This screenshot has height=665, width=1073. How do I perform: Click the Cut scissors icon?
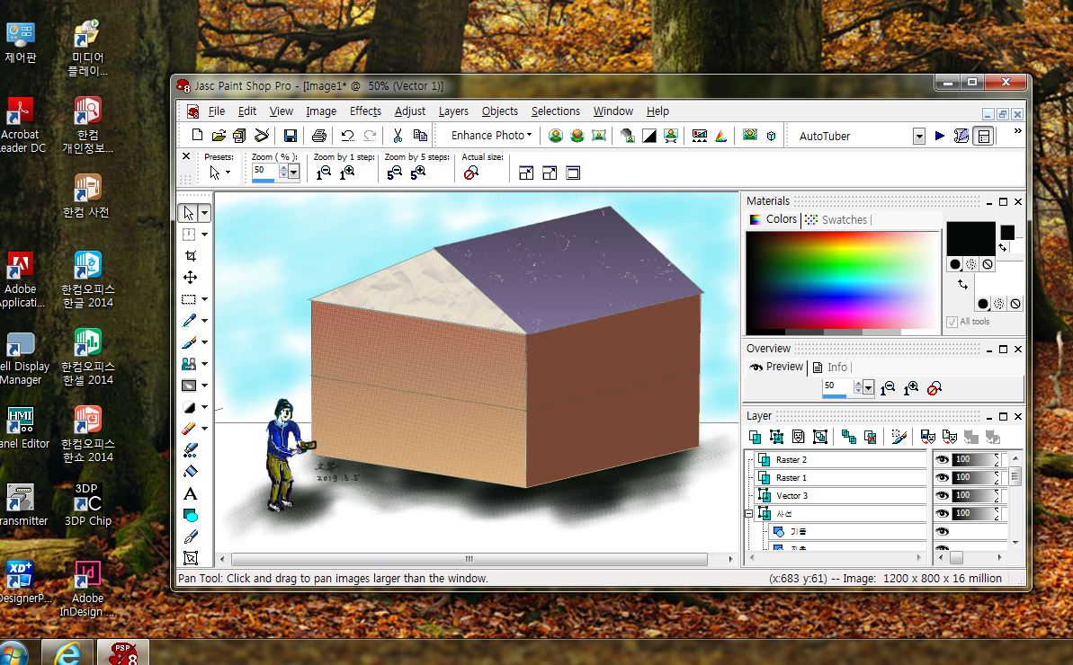[x=397, y=136]
